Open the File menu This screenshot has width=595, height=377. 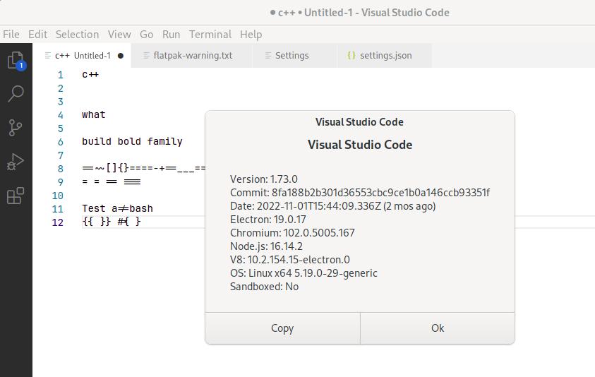point(11,35)
